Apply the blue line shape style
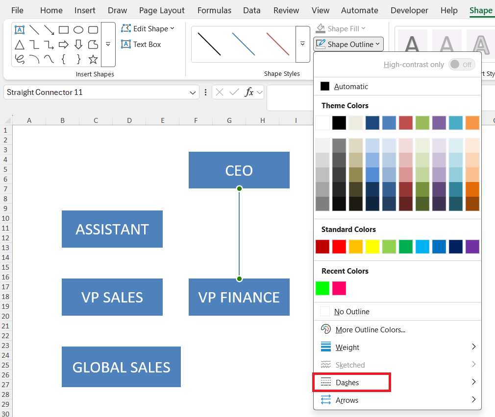Viewport: 495px width, 417px height. (x=244, y=44)
